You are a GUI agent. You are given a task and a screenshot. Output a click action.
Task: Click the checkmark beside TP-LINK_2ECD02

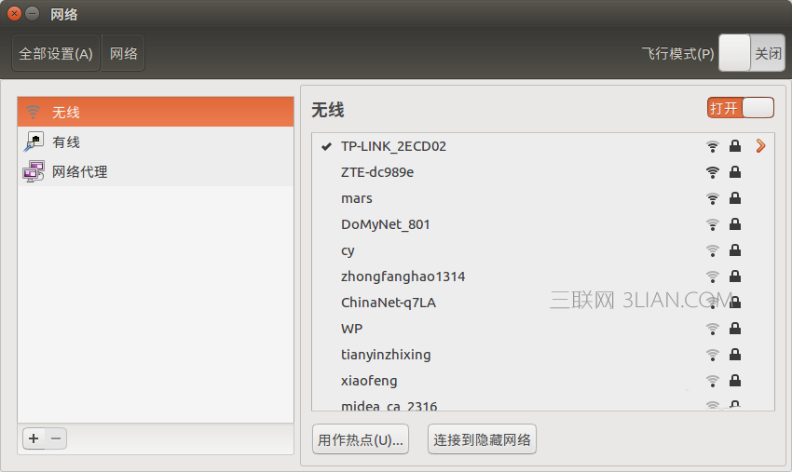pyautogui.click(x=326, y=146)
